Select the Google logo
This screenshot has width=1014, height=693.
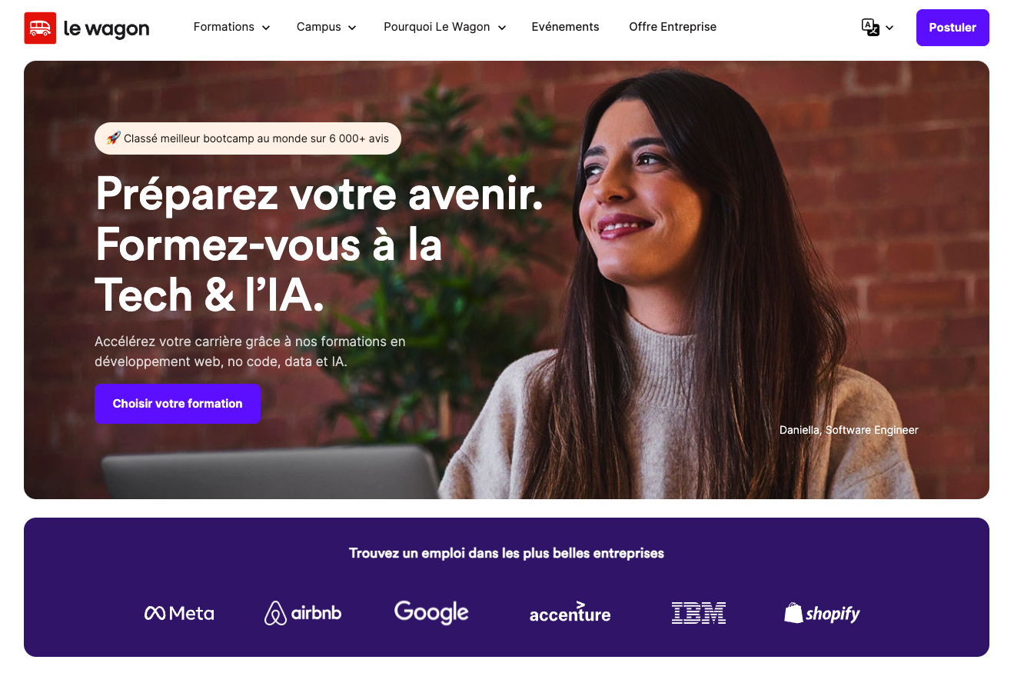click(x=431, y=612)
